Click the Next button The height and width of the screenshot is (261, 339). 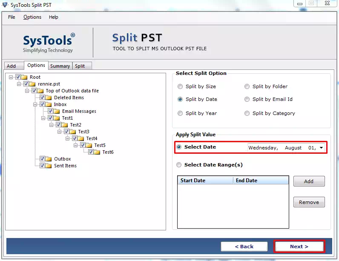tap(299, 246)
